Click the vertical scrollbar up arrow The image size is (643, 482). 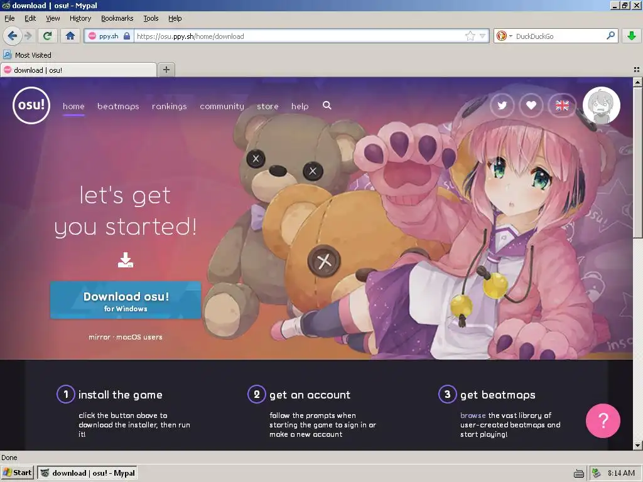(637, 82)
